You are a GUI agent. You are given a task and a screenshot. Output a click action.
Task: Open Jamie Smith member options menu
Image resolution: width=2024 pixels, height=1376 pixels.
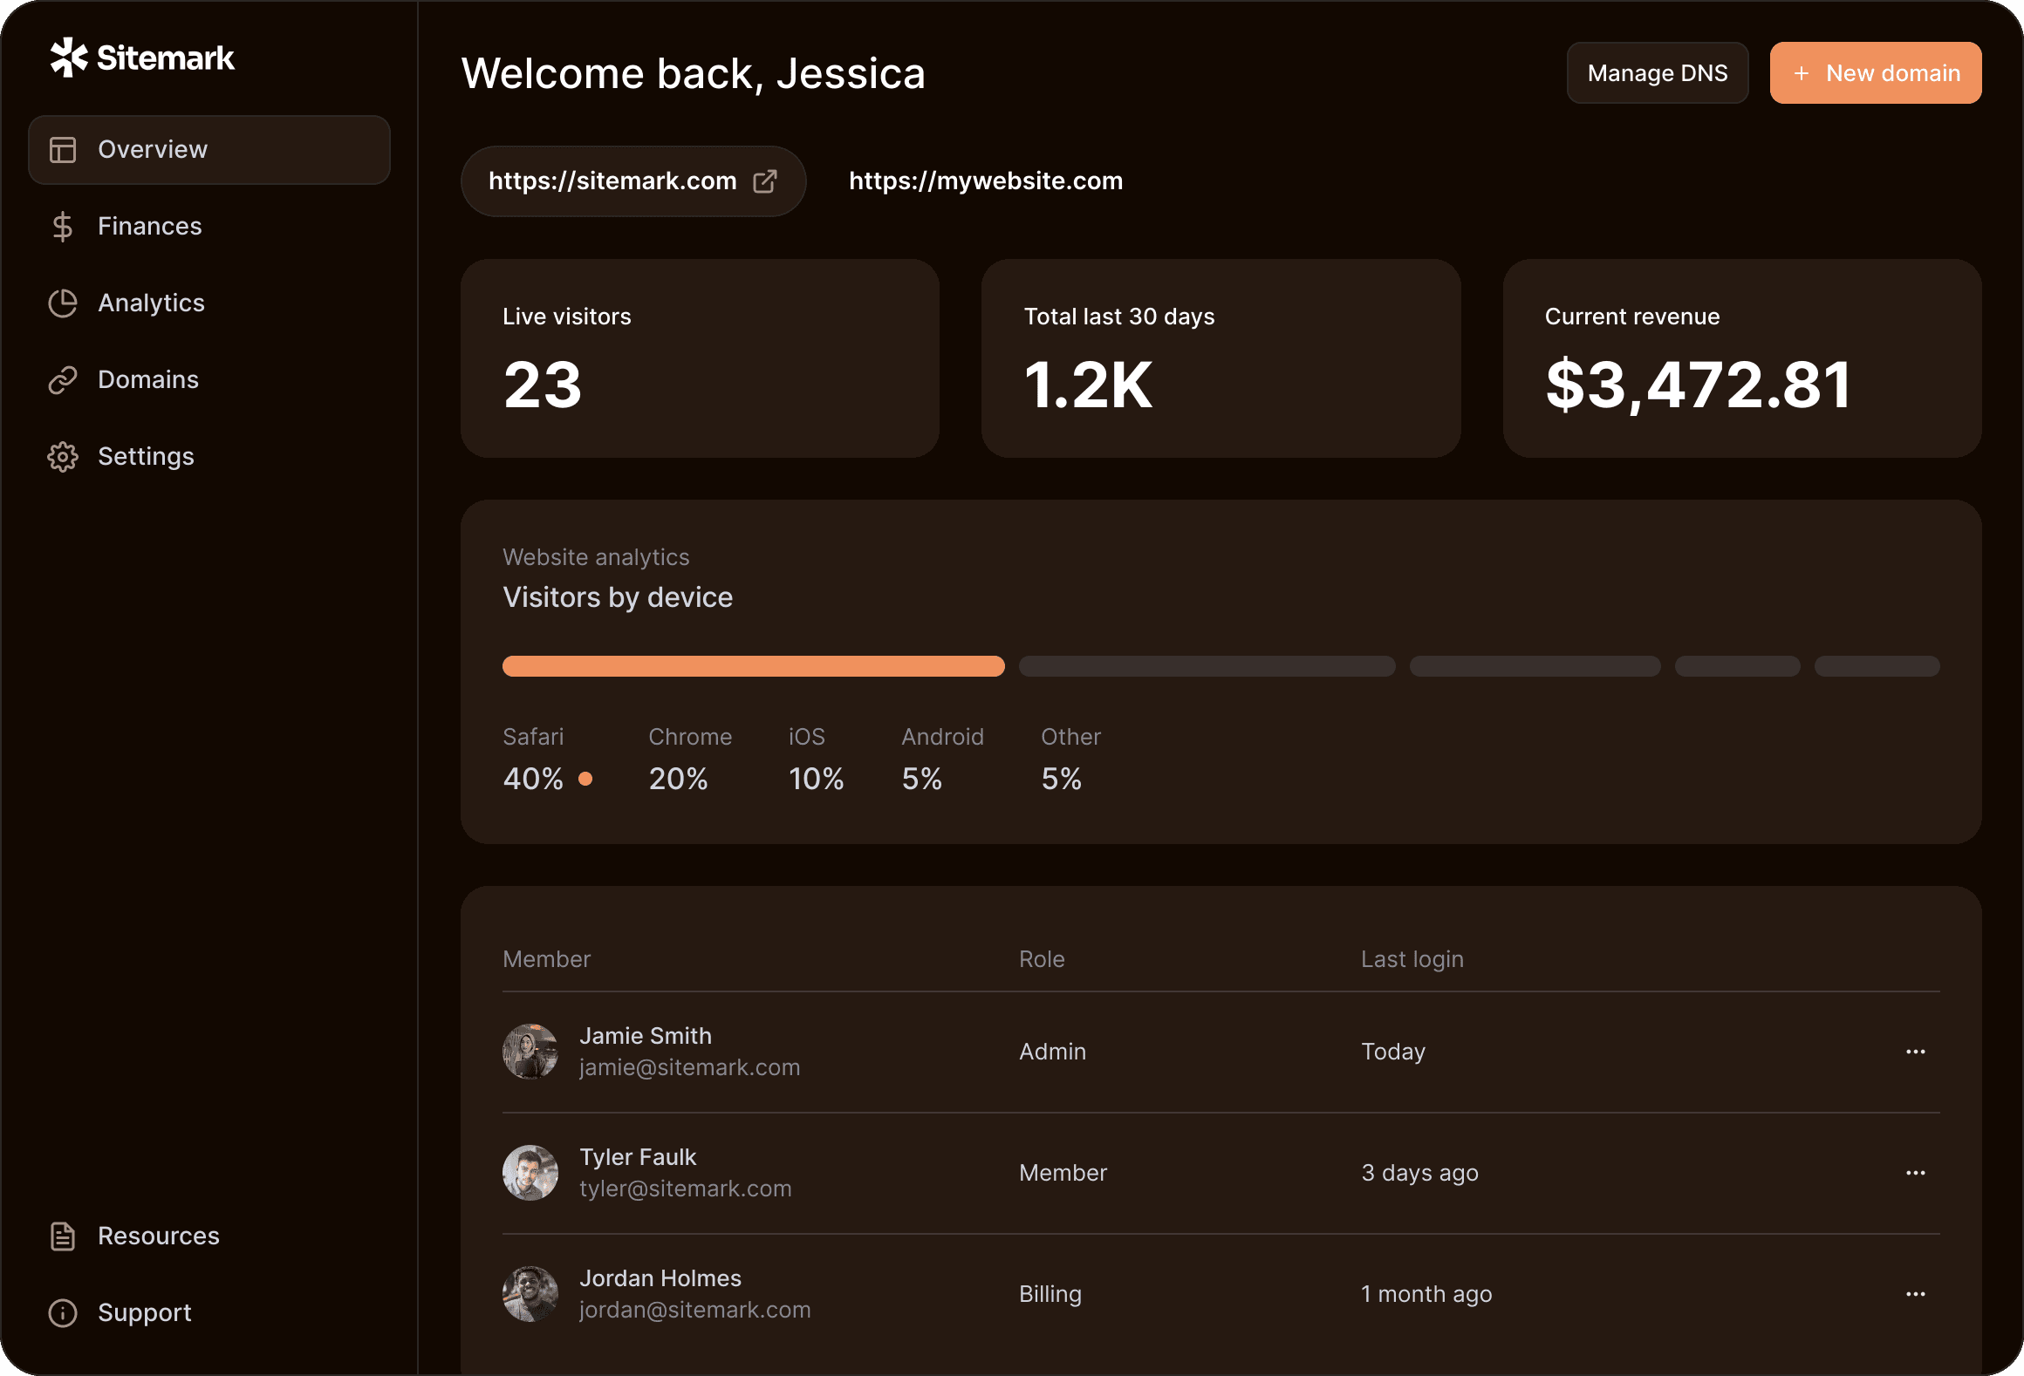[1915, 1051]
